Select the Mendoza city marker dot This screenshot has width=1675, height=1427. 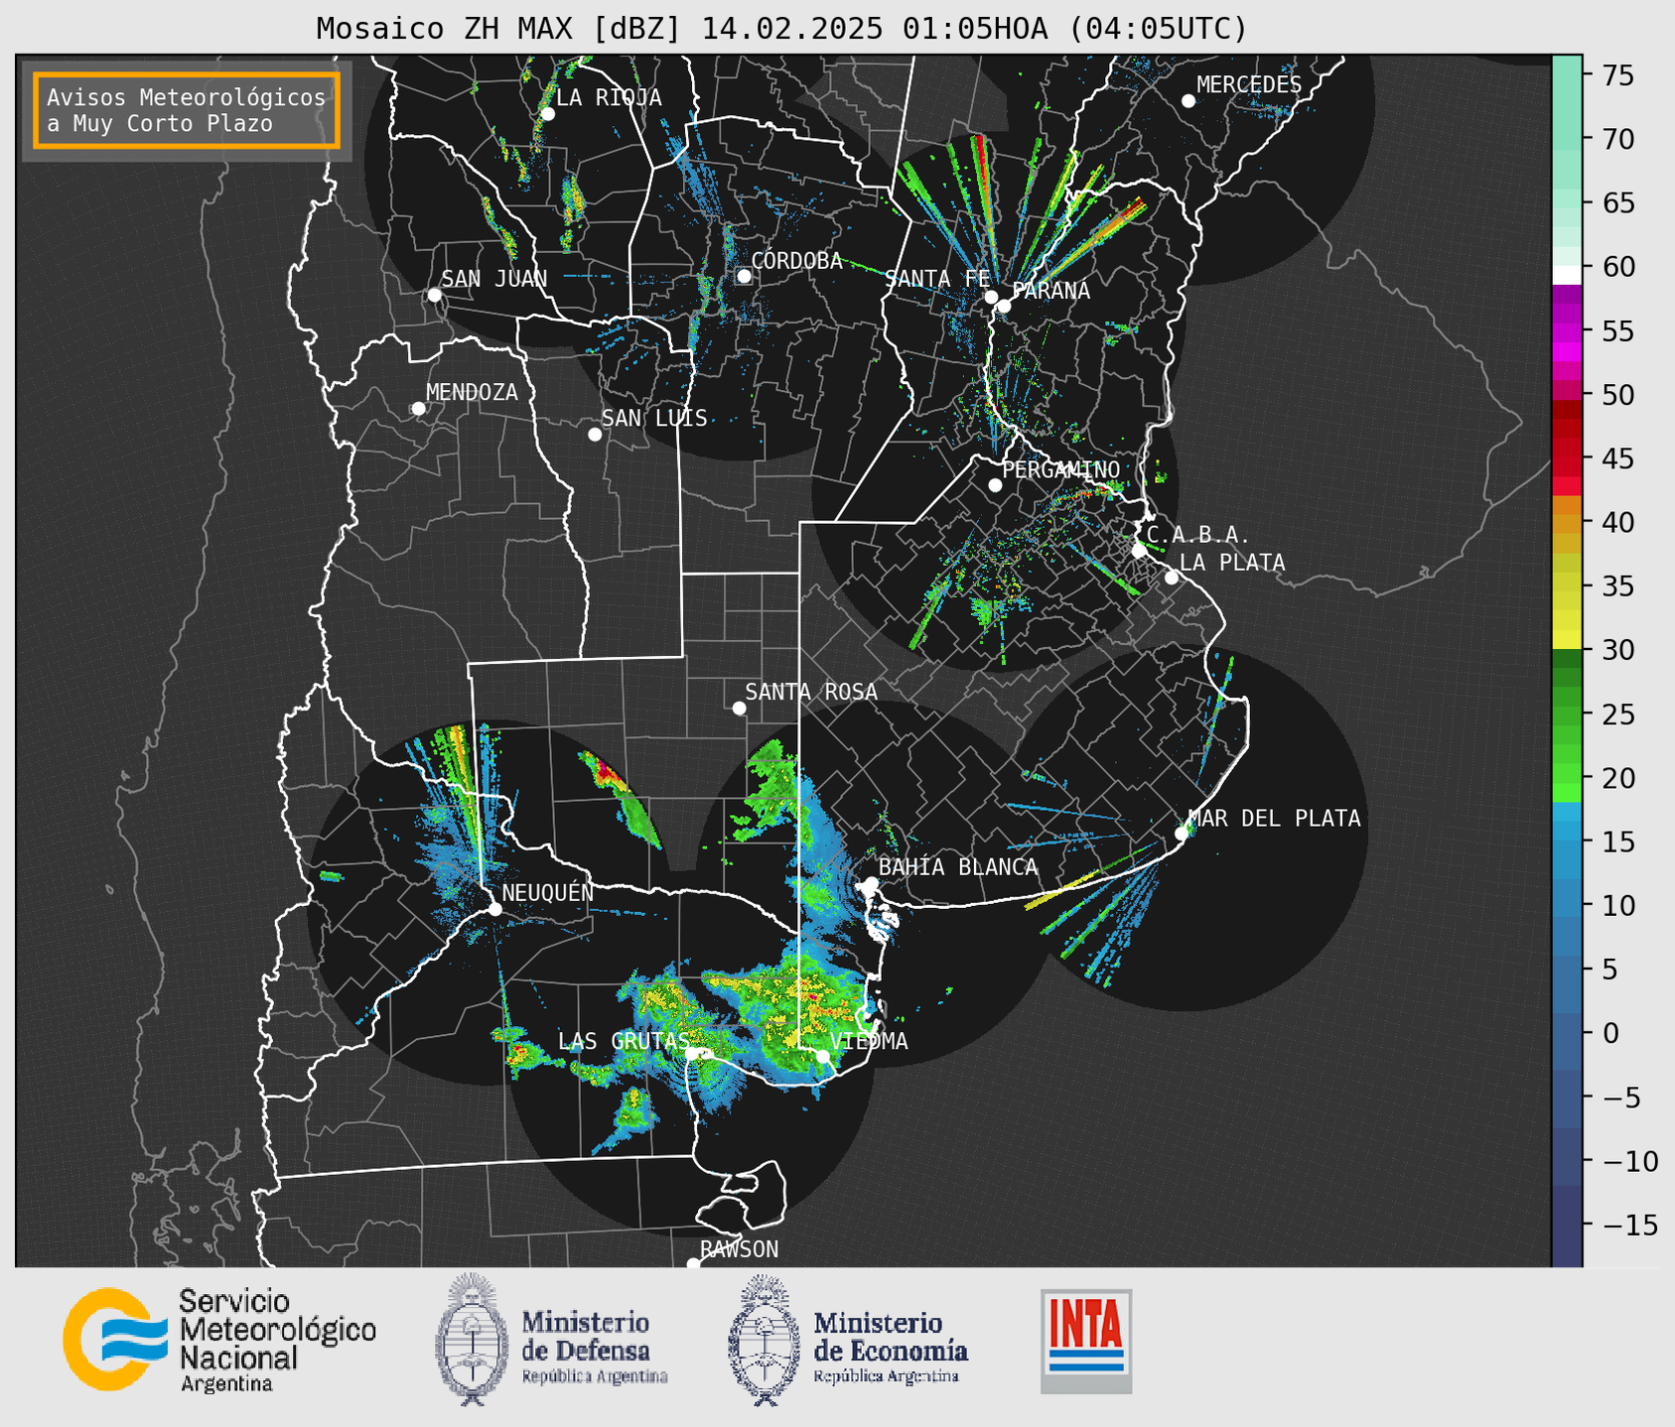(418, 409)
